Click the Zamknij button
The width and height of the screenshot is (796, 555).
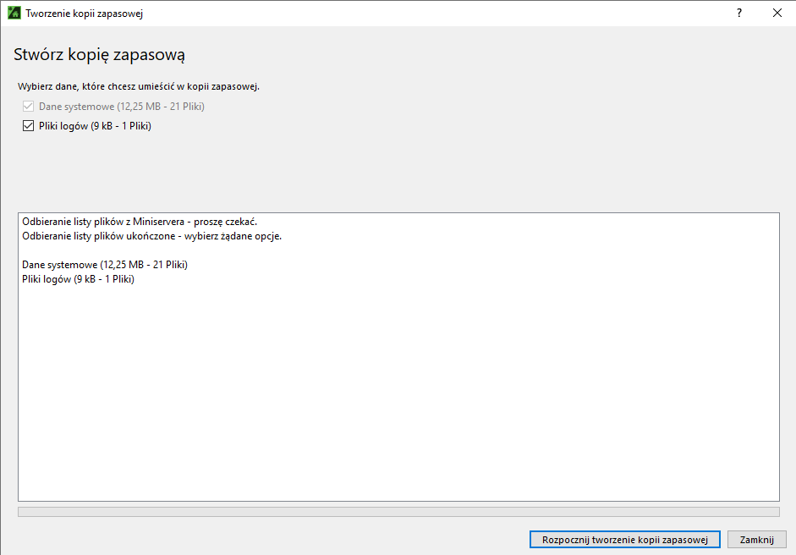(756, 540)
